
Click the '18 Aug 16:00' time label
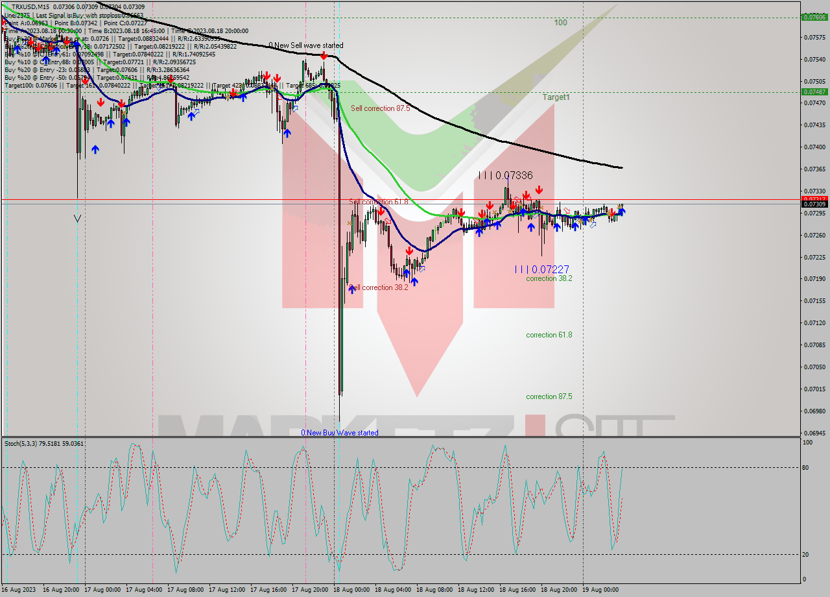[516, 590]
